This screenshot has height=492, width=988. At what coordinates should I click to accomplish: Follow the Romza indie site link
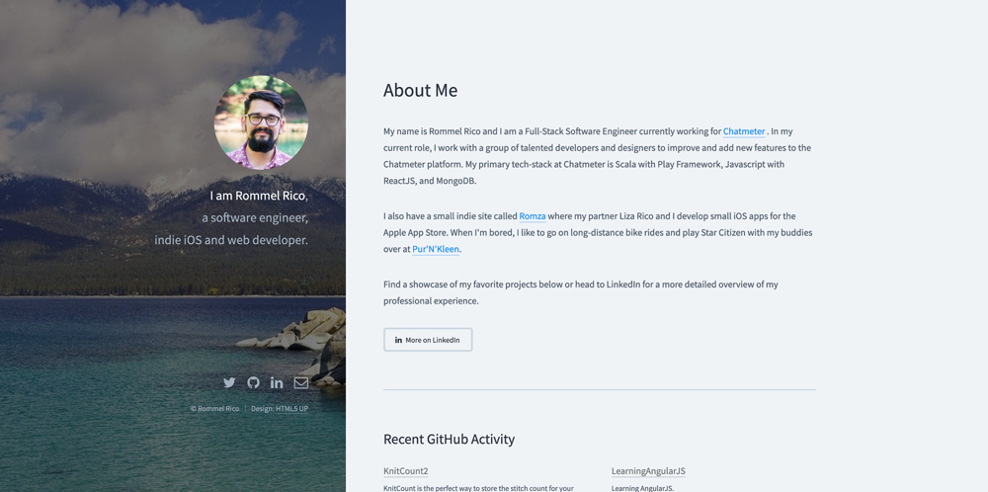click(533, 216)
